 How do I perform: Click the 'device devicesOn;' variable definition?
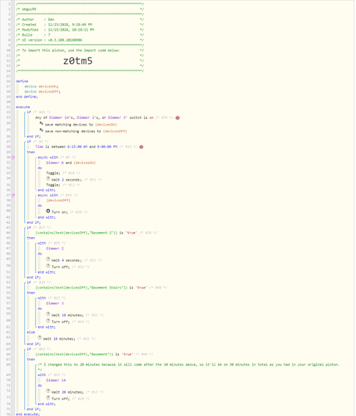point(42,87)
